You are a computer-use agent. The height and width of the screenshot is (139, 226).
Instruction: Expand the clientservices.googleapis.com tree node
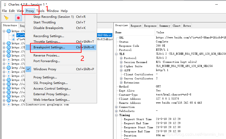coord(4,104)
